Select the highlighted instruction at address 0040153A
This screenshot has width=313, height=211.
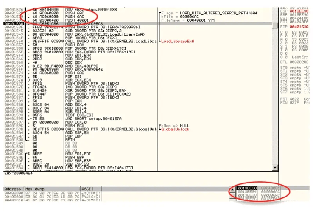click(x=85, y=24)
